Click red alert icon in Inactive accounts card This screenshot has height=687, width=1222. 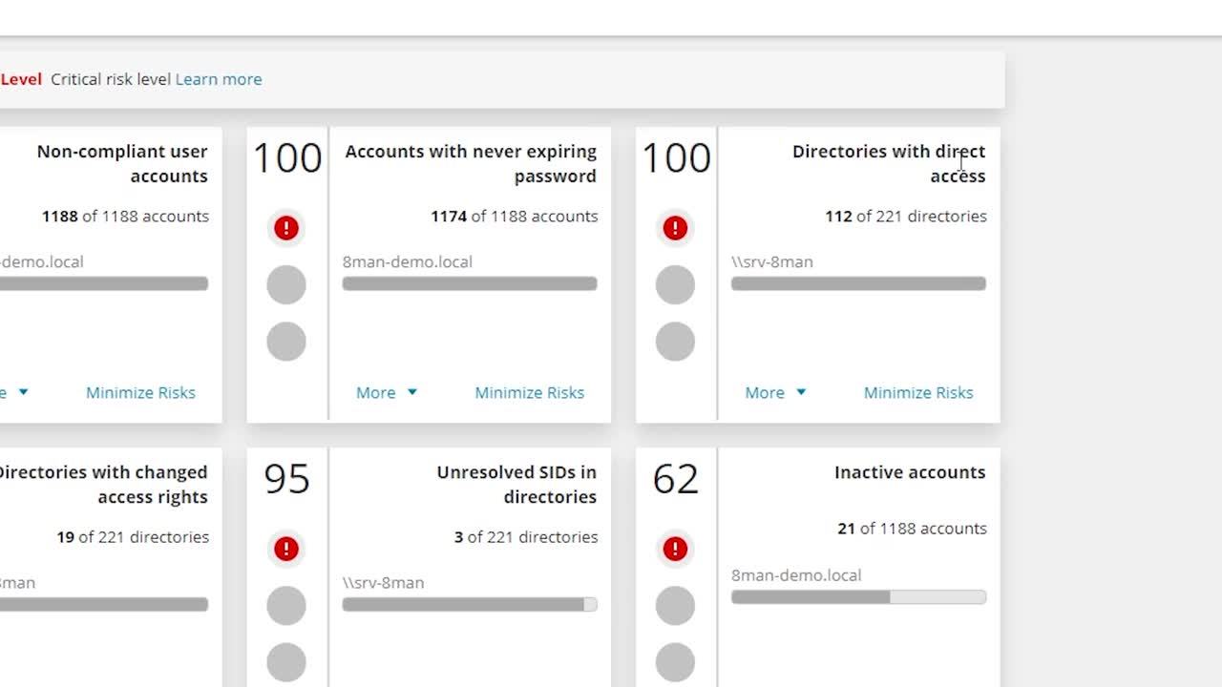click(x=675, y=549)
